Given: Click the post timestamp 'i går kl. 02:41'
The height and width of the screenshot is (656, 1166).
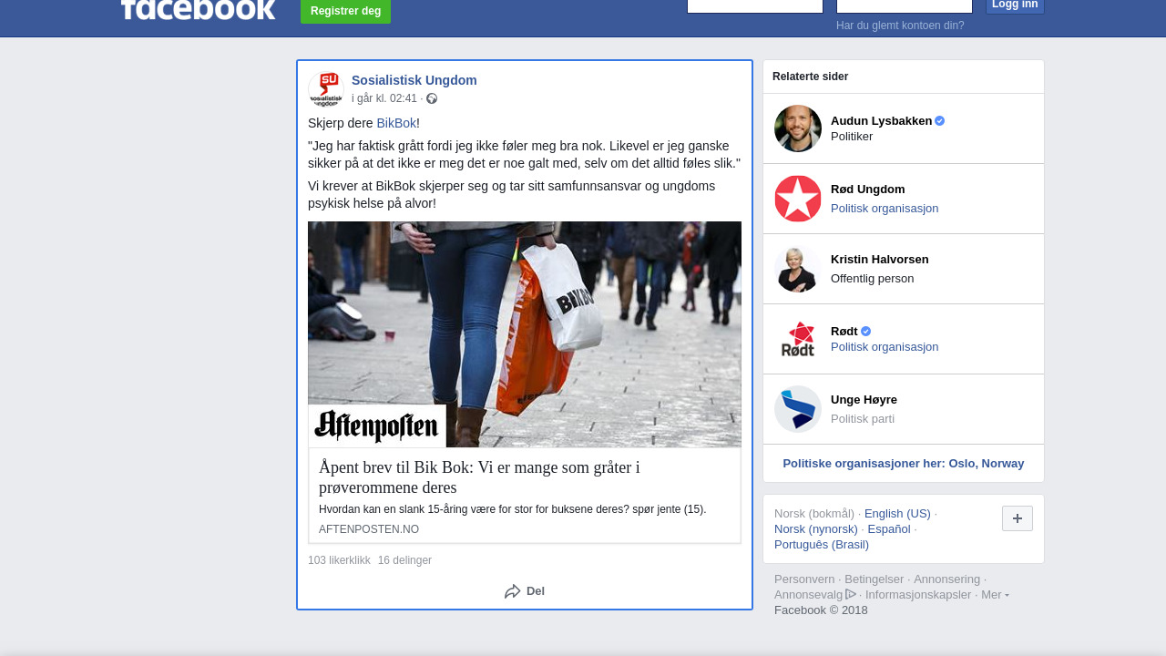Looking at the screenshot, I should click(x=384, y=98).
